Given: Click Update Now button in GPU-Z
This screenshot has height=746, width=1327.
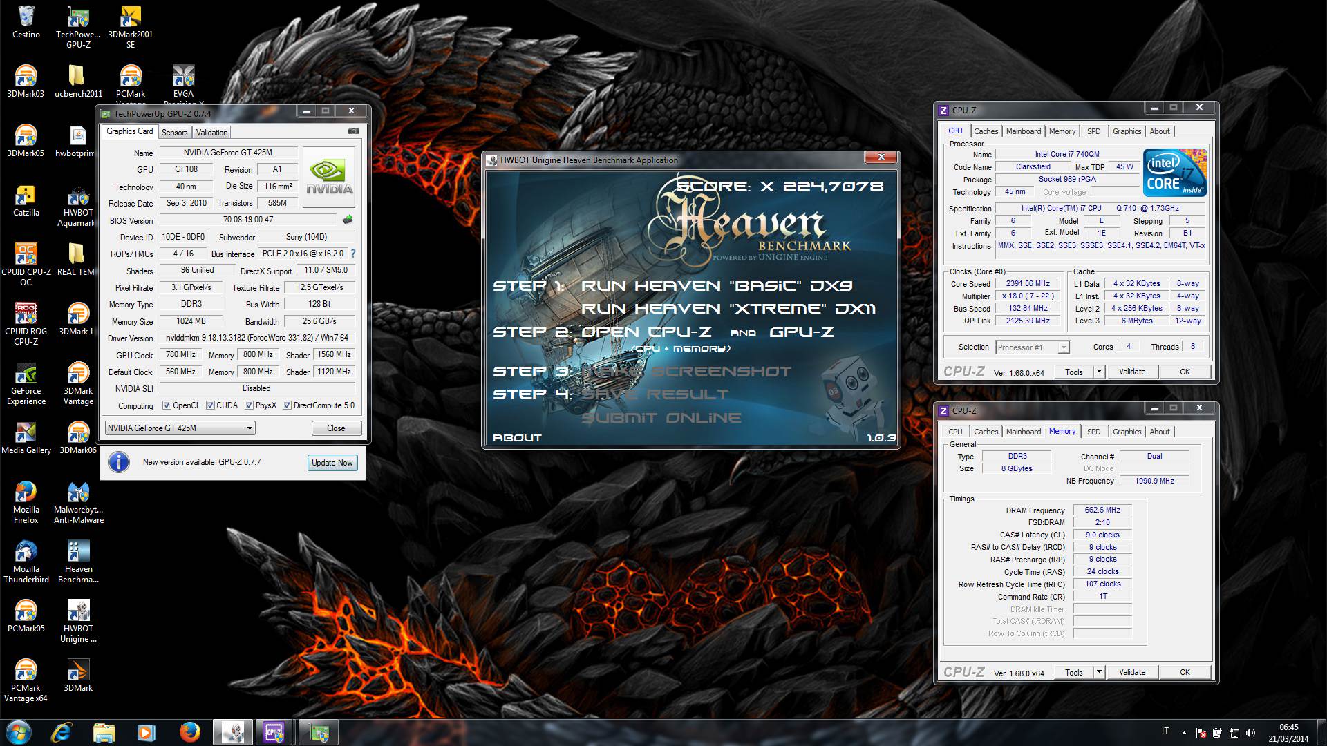Looking at the screenshot, I should point(332,463).
